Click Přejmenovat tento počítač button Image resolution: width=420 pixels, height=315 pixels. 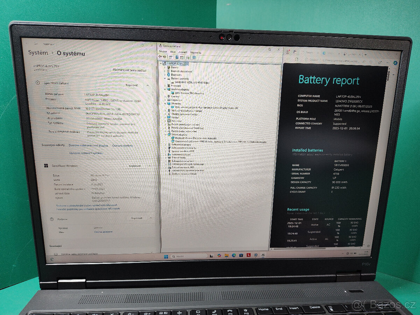click(130, 70)
